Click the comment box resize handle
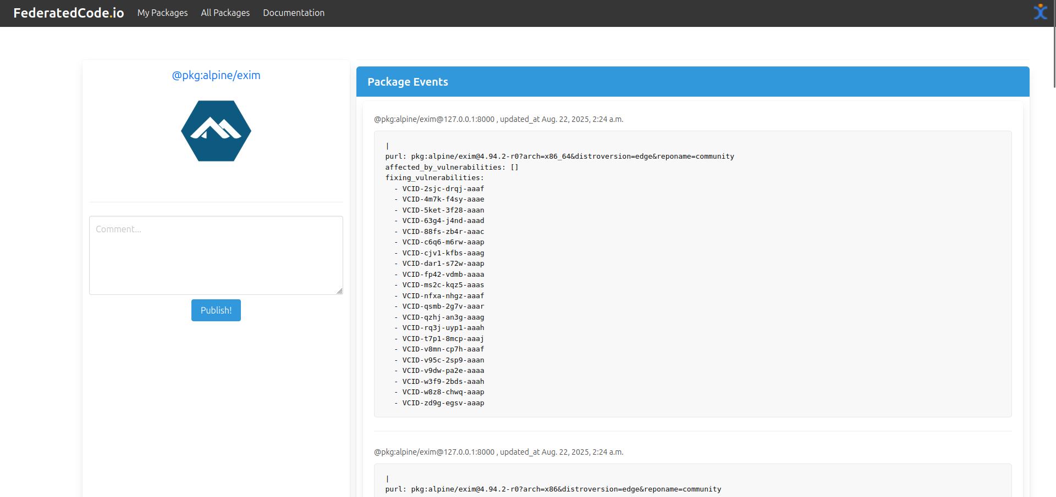 tap(339, 291)
